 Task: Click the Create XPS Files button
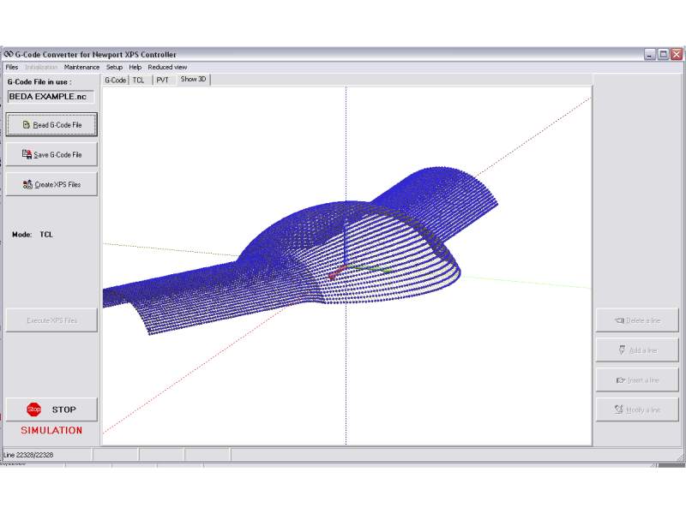[51, 184]
